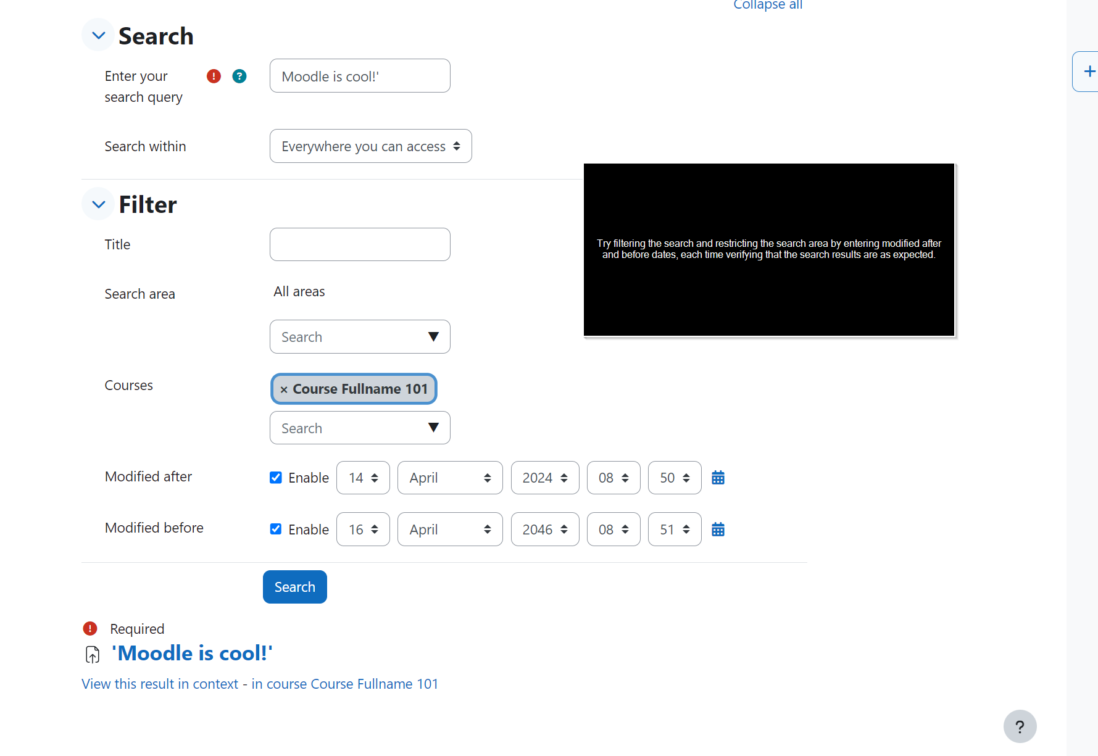
Task: Click the search query input field
Action: [x=360, y=76]
